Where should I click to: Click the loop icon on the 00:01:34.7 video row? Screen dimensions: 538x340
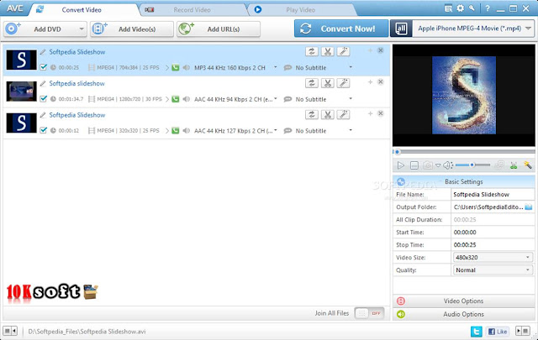(x=312, y=83)
